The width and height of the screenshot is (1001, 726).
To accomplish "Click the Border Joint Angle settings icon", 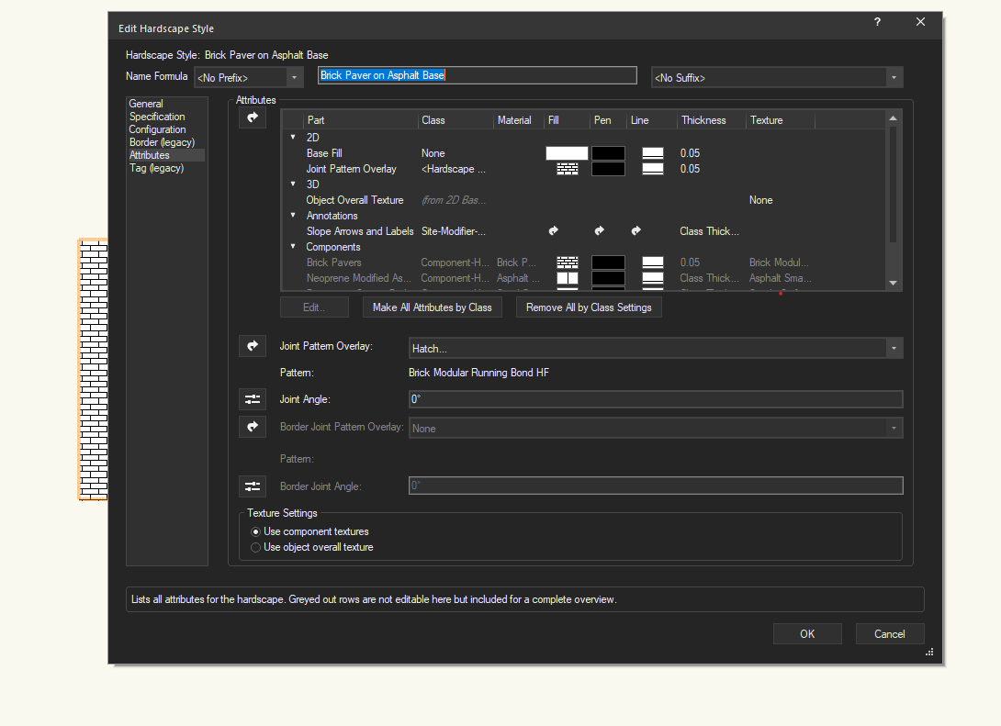I will tap(252, 486).
